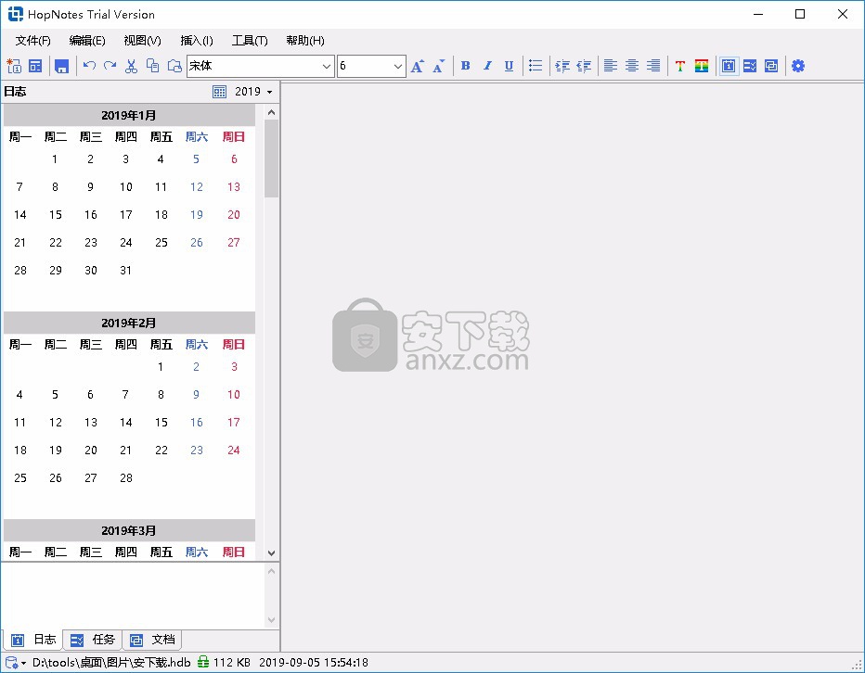Open the 宋体 font name dropdown

pyautogui.click(x=327, y=67)
